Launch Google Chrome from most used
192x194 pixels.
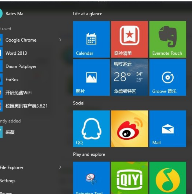[21, 40]
